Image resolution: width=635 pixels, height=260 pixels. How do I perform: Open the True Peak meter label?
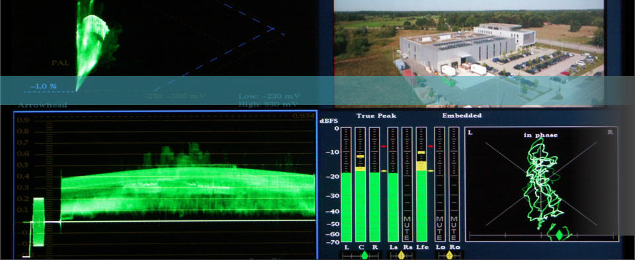(376, 116)
